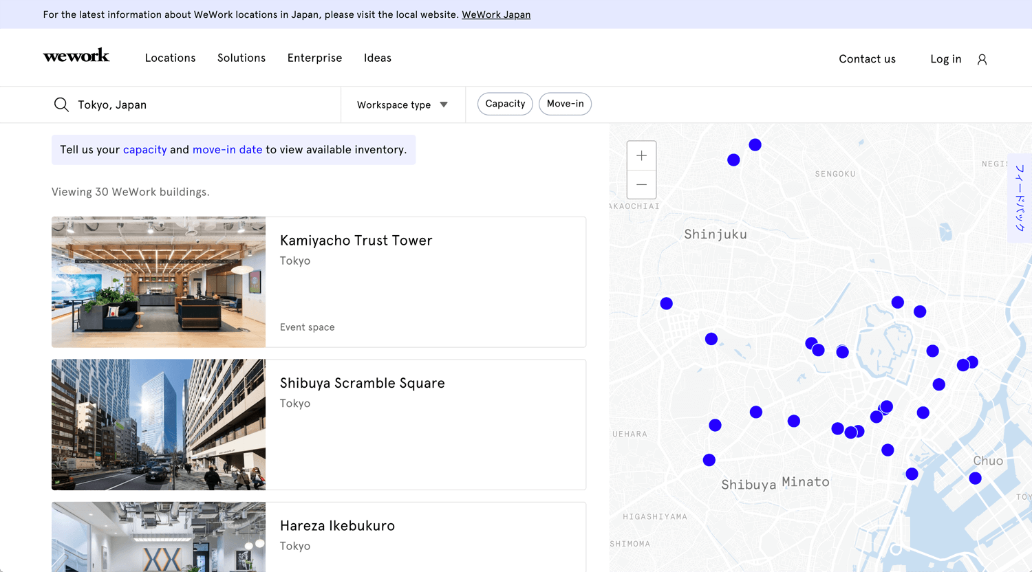Expand the Workspace type dropdown
1032x572 pixels.
402,104
